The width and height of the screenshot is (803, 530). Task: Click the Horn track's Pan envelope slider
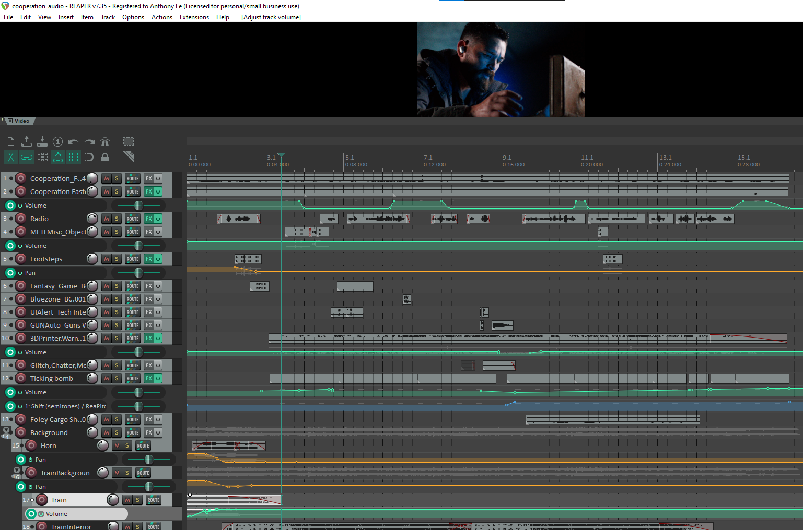[x=149, y=460]
